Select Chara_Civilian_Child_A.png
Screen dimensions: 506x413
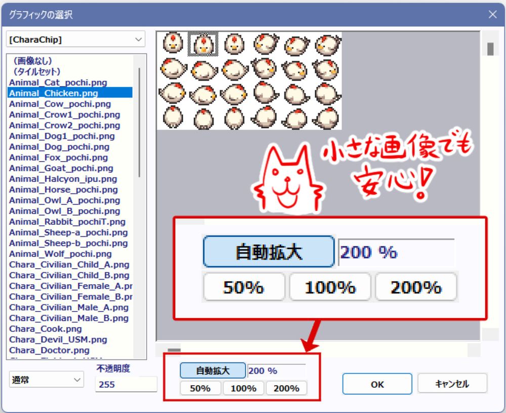pos(70,265)
